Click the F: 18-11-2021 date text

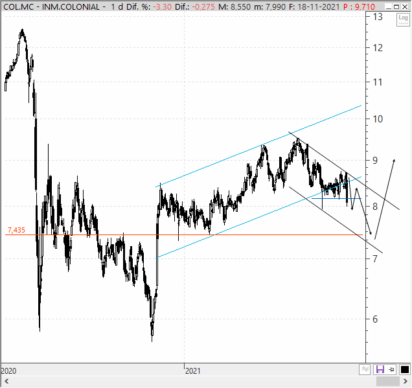pyautogui.click(x=315, y=6)
